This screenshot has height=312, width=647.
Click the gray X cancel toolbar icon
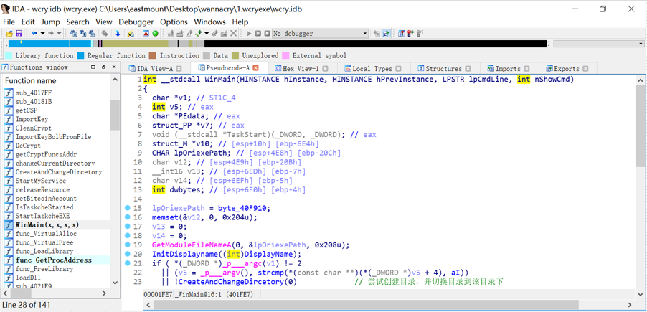(x=233, y=34)
